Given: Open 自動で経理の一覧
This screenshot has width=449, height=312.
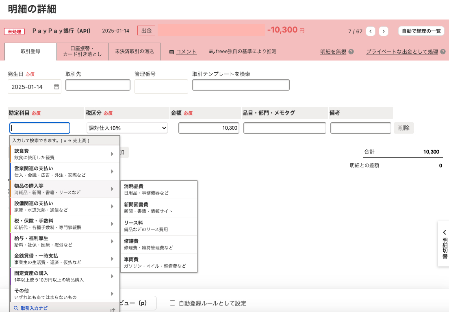Looking at the screenshot, I should [421, 30].
